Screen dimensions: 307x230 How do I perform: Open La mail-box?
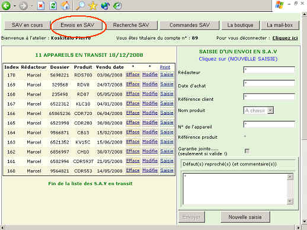[280, 25]
